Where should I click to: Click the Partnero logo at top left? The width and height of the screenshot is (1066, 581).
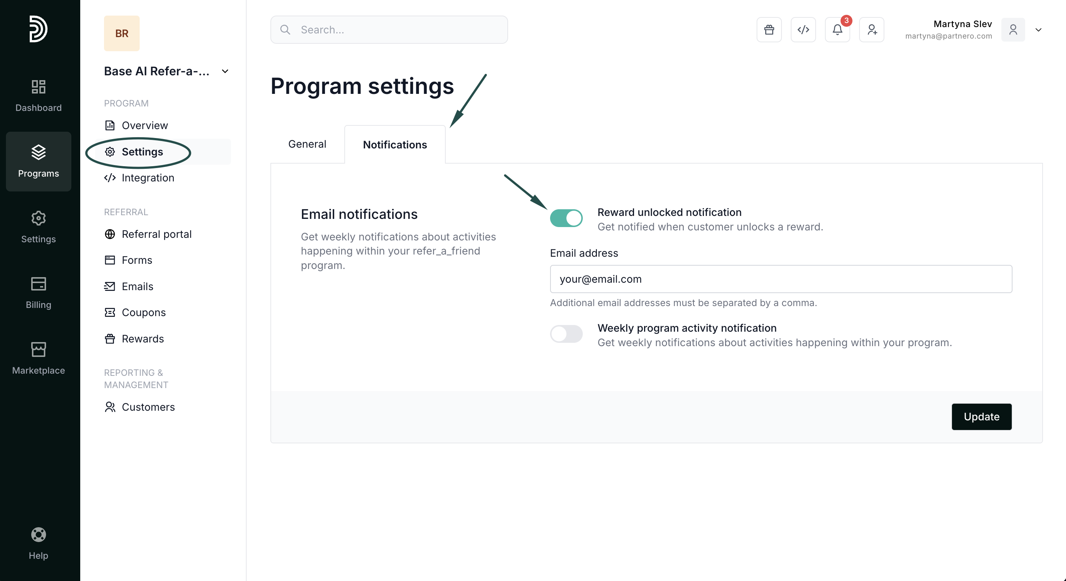click(x=39, y=29)
